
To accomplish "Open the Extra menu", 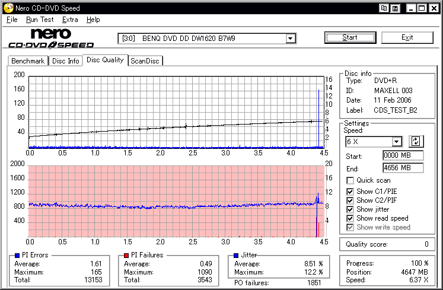I will (x=70, y=20).
